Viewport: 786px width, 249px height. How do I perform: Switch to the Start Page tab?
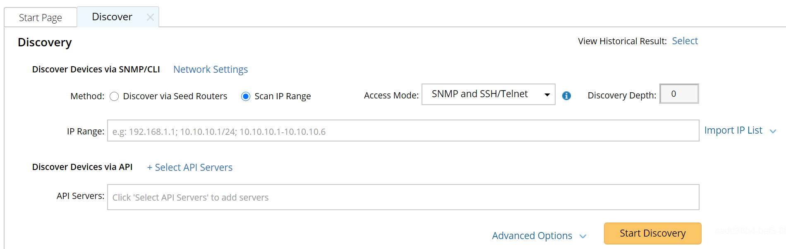point(41,18)
